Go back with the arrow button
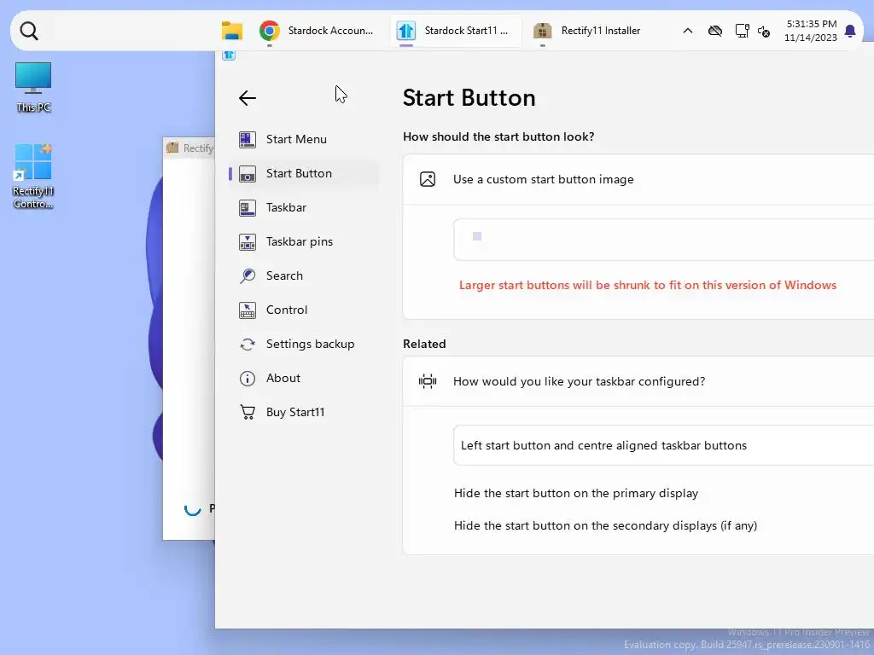 tap(247, 98)
